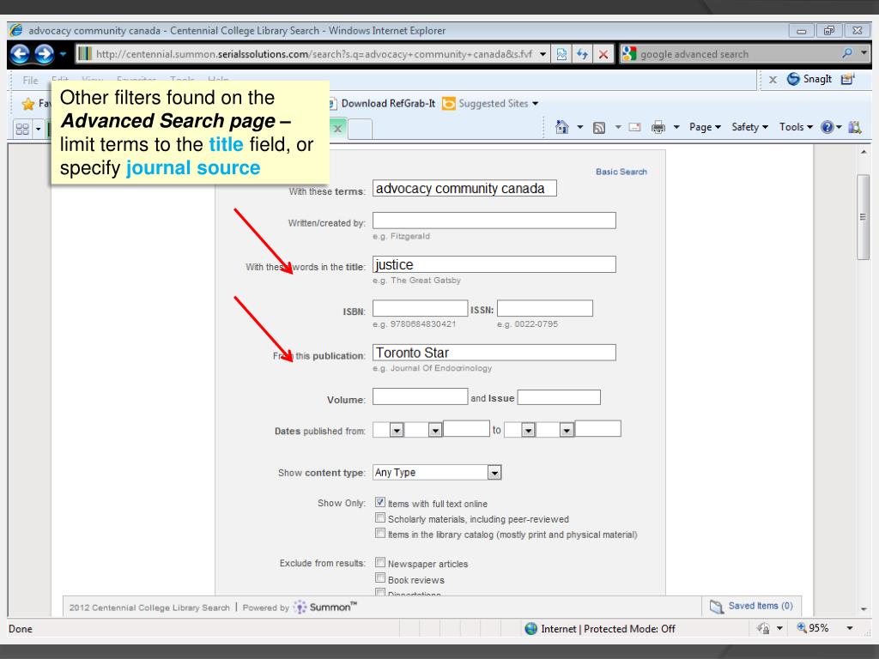Click the RSS feeds icon
879x659 pixels.
pyautogui.click(x=598, y=128)
